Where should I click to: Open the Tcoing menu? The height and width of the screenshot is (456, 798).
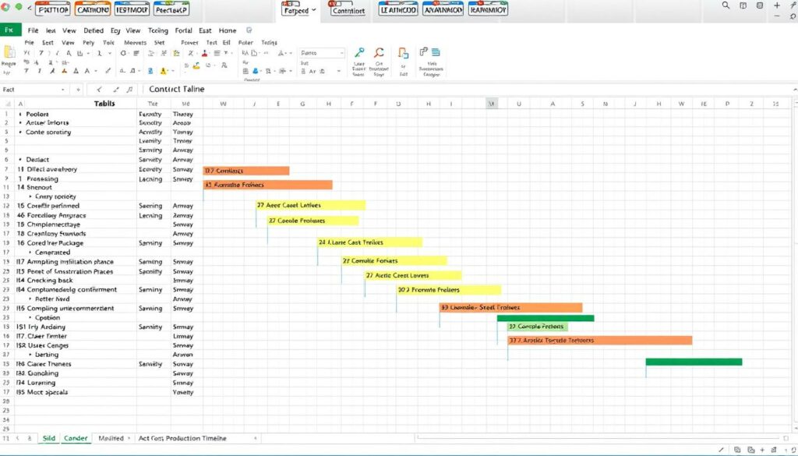157,30
